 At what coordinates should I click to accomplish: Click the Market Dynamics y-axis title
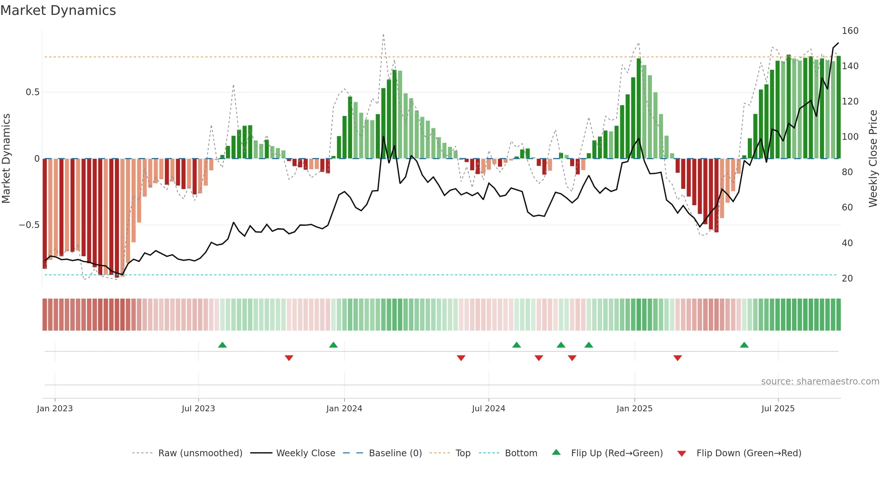pyautogui.click(x=6, y=158)
